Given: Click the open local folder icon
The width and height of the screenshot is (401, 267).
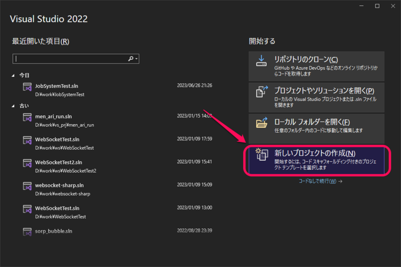Looking at the screenshot, I should (262, 123).
